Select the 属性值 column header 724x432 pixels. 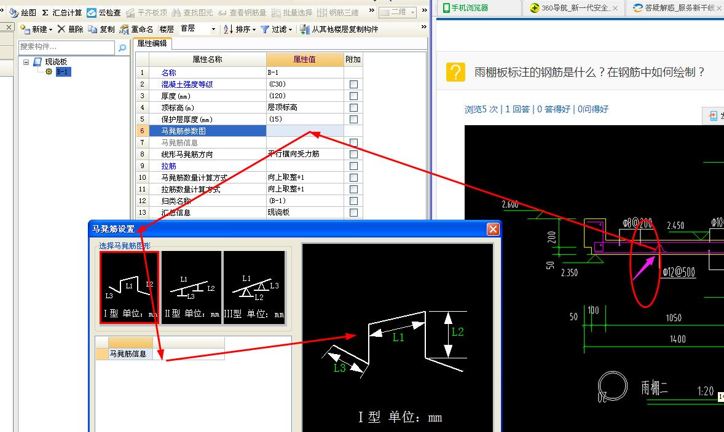tap(305, 60)
